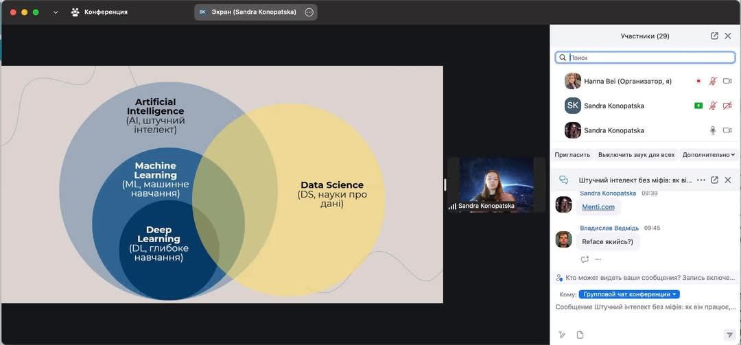The height and width of the screenshot is (345, 741).
Task: Click the Data Science label on the slide
Action: coord(332,185)
